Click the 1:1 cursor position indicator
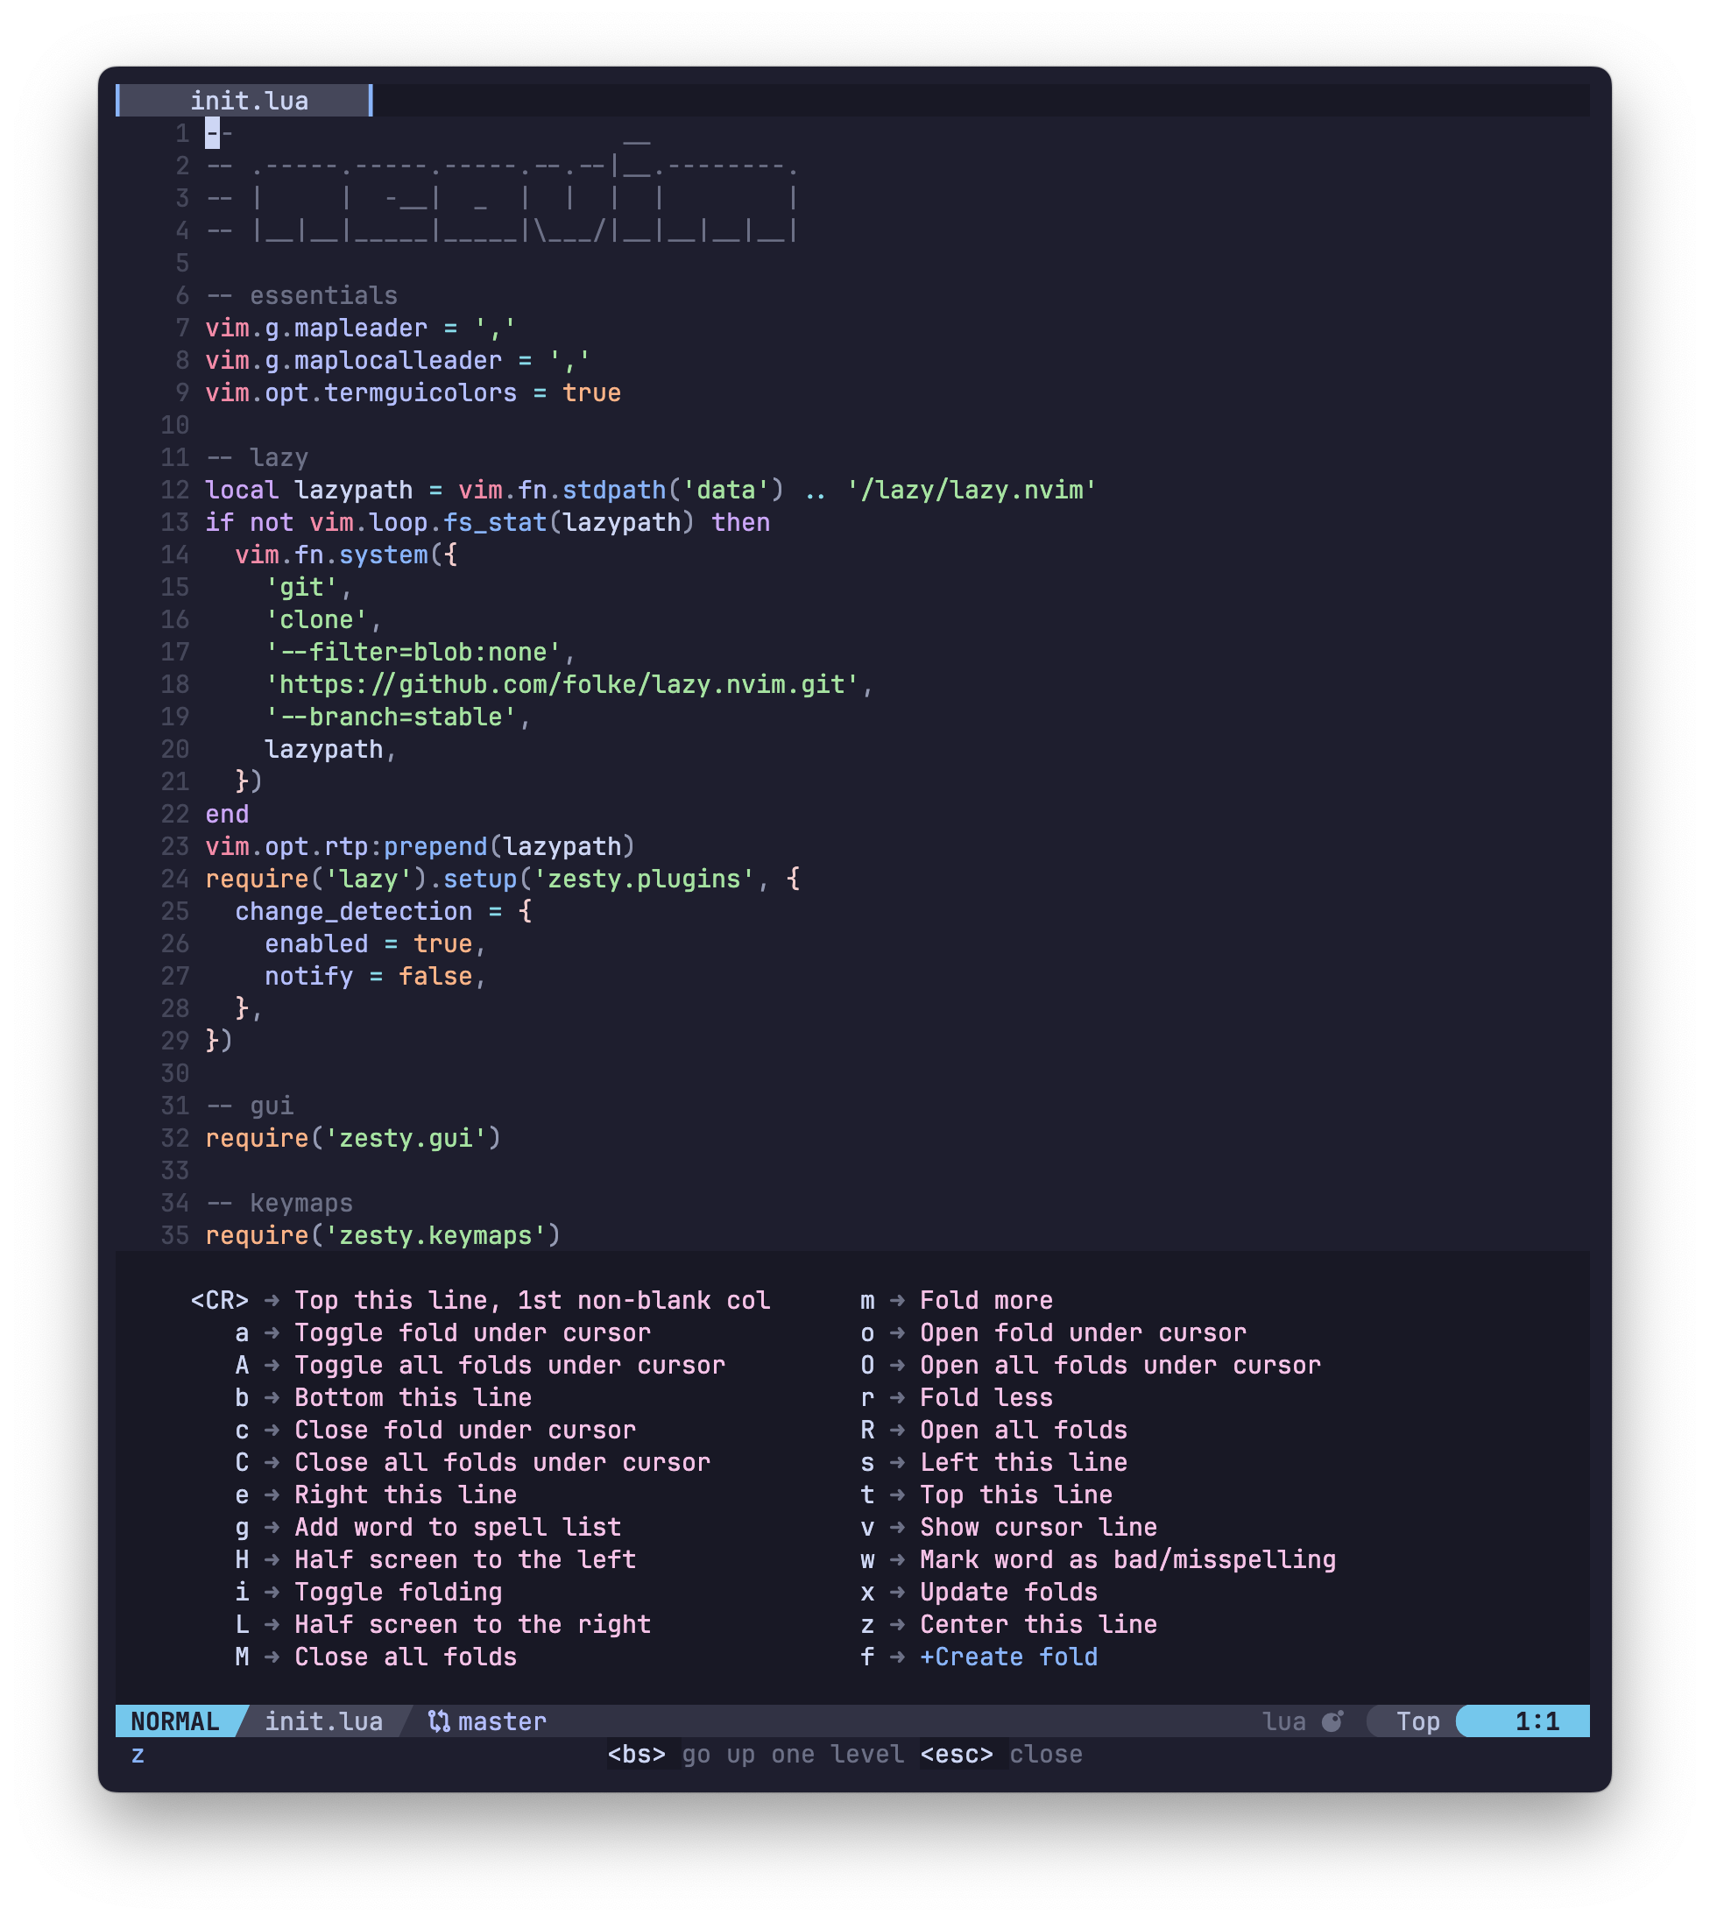 tap(1537, 1721)
